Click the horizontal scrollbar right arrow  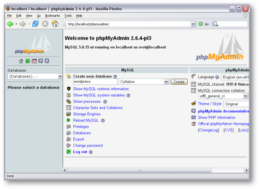point(246,170)
